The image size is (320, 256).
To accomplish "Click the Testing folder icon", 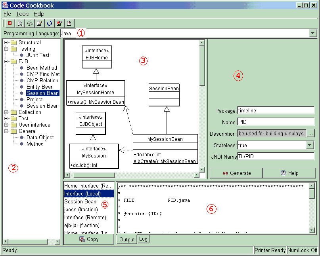I will [x=14, y=49].
